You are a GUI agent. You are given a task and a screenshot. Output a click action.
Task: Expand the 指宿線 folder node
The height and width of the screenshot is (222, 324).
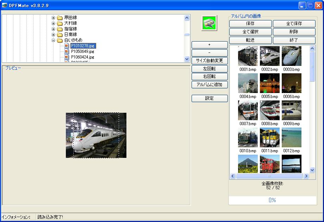[x=53, y=29]
